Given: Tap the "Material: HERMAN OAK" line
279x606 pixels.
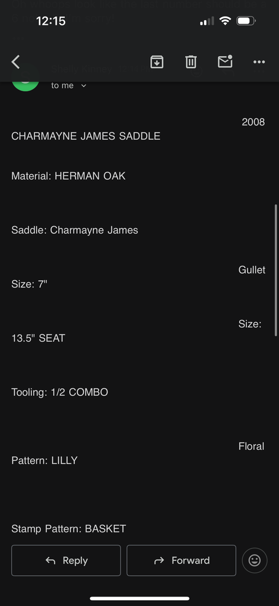Looking at the screenshot, I should pos(69,176).
